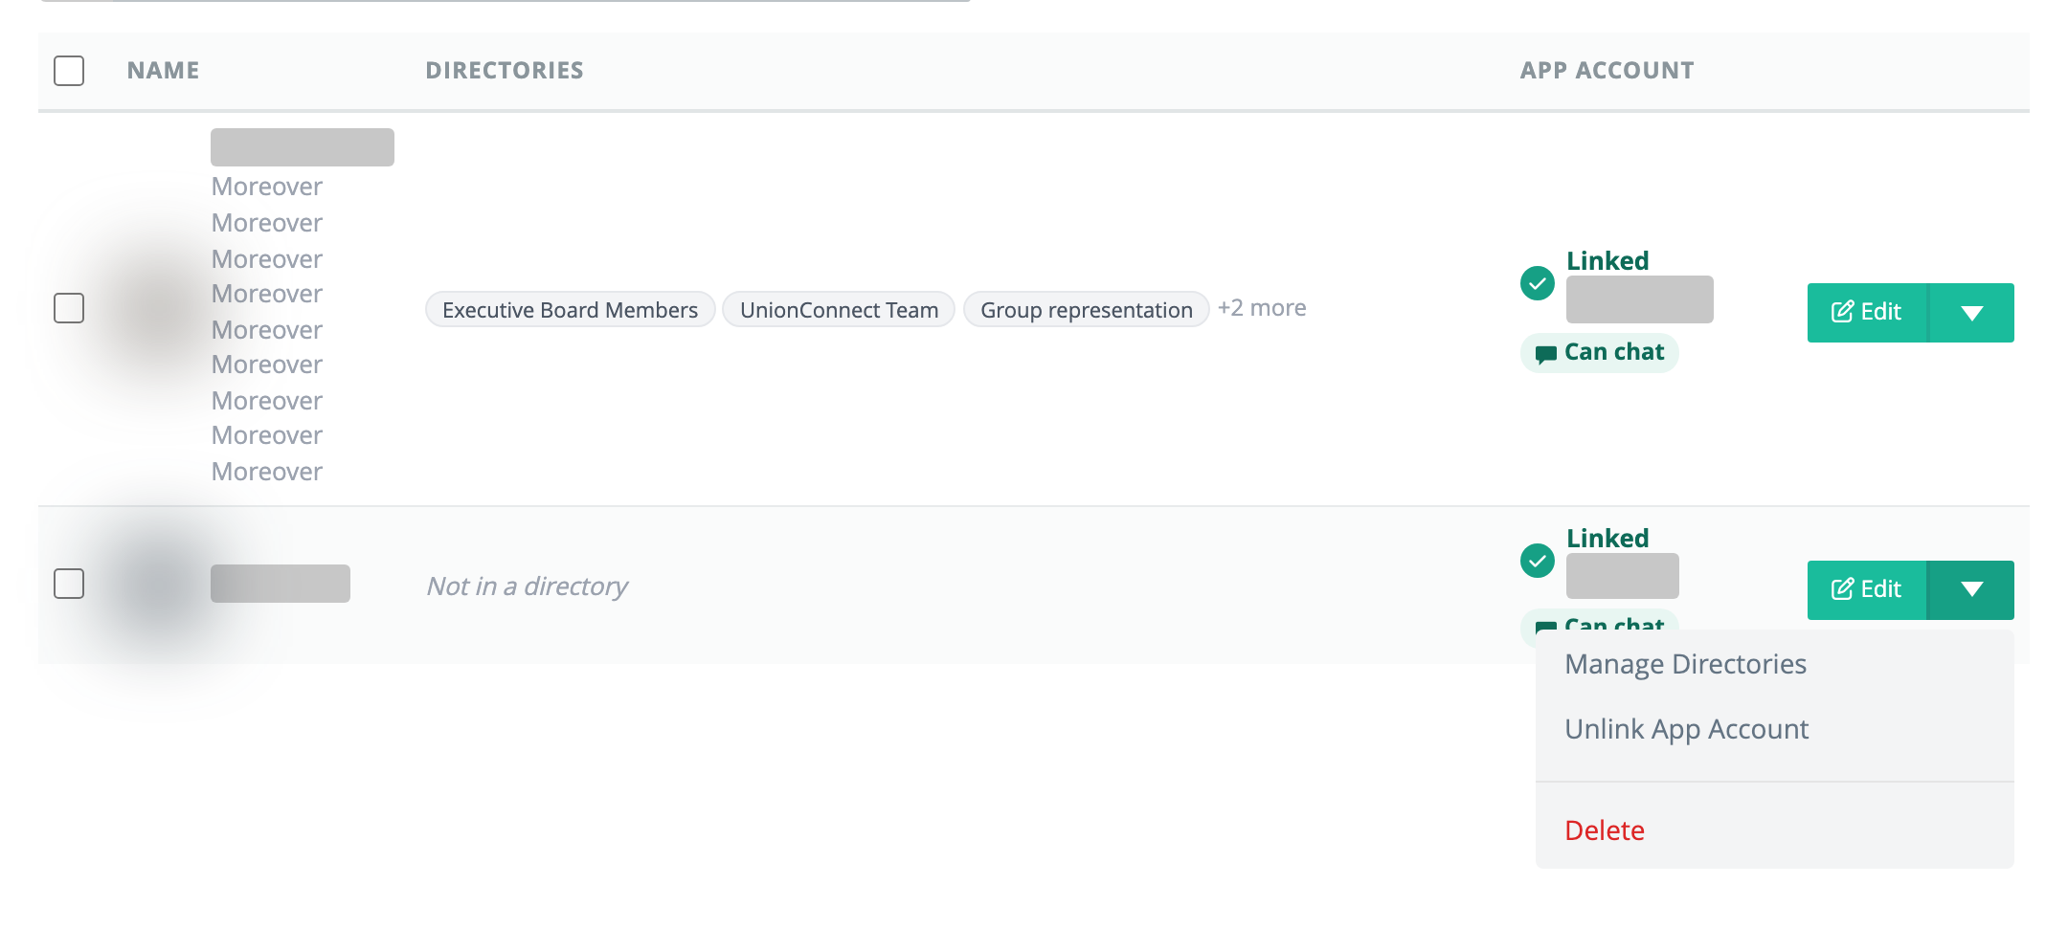Viewport: 2068px width, 951px height.
Task: Tick the select-all checkbox beside NAME header
Action: click(x=69, y=71)
